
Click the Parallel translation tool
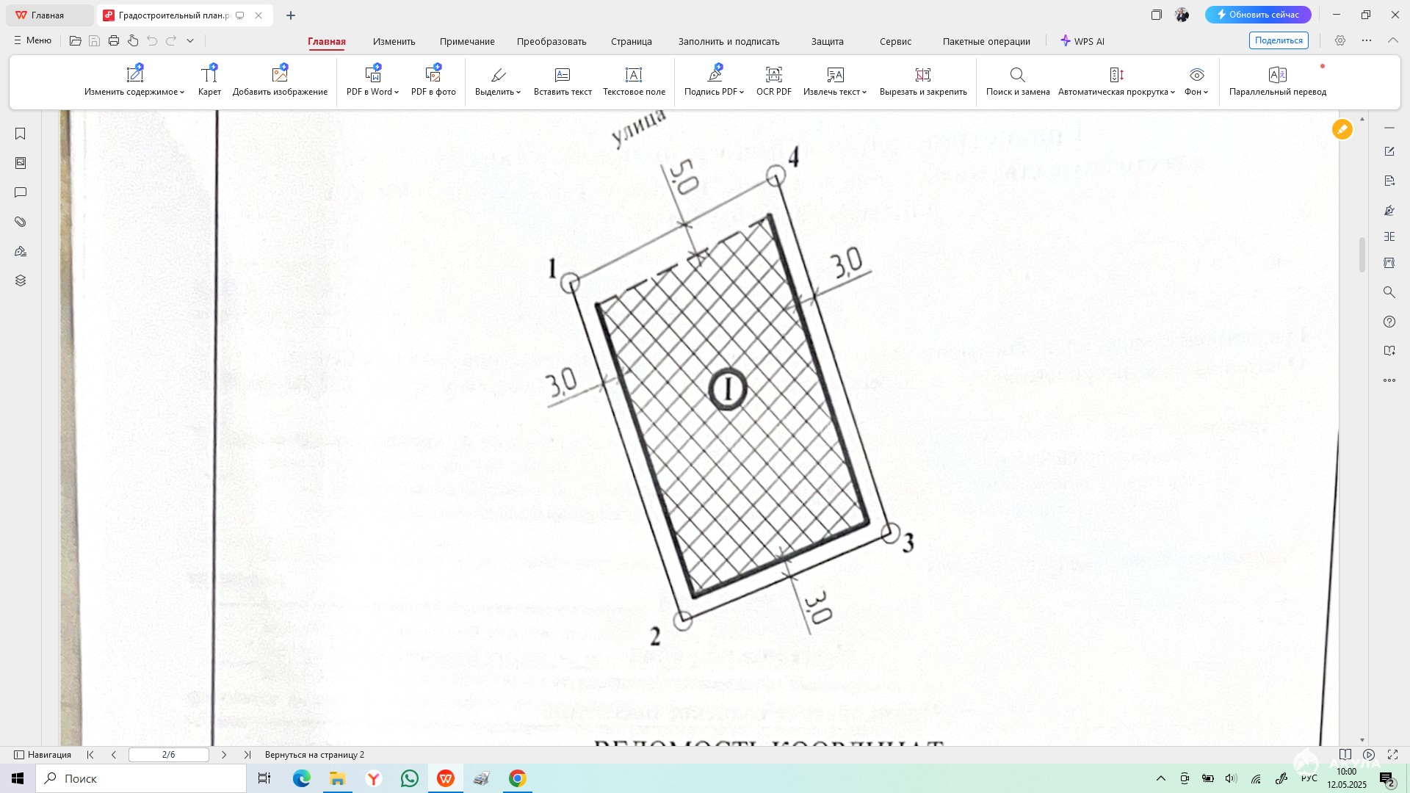1277,81
